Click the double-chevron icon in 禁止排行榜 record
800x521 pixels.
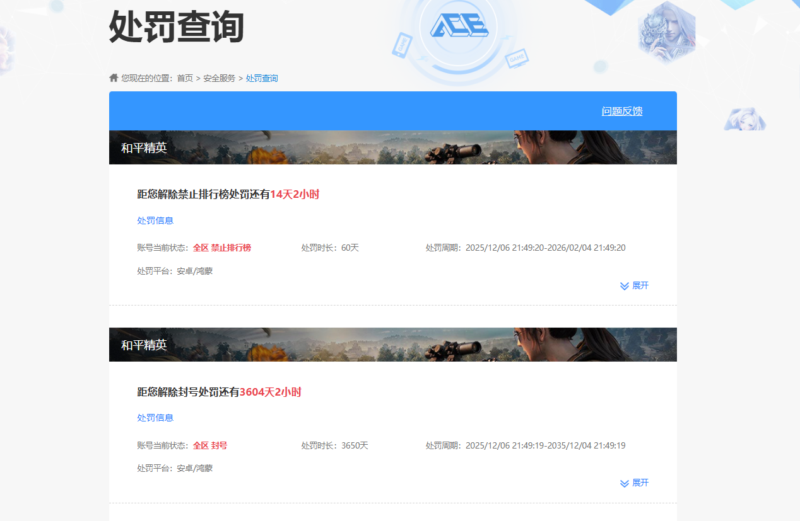624,286
